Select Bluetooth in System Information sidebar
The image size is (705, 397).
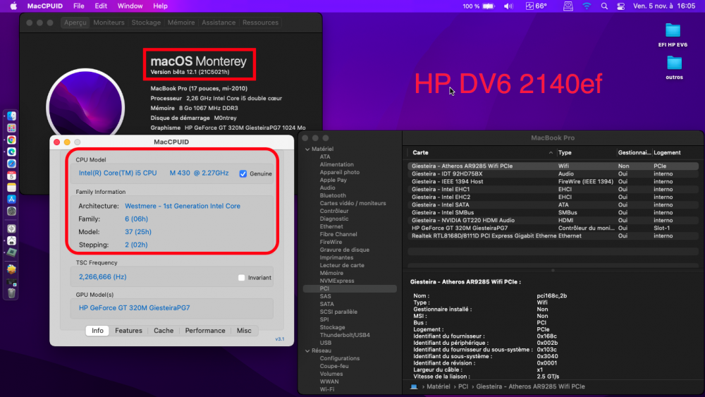[333, 195]
